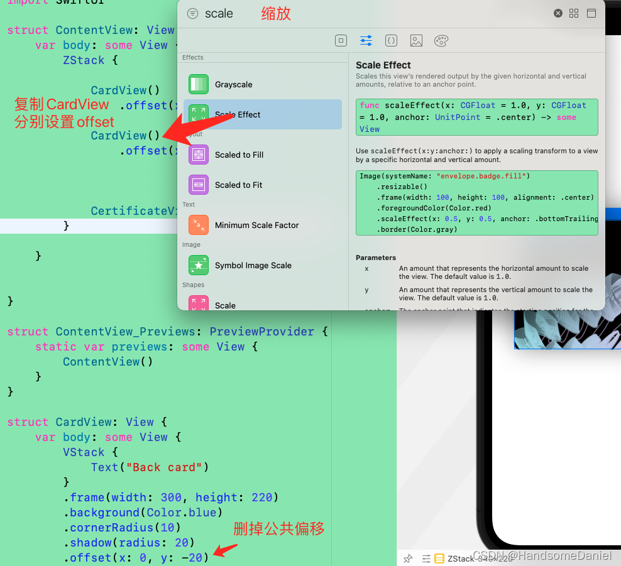
Task: Click the ContentView() call line
Action: tap(107, 362)
